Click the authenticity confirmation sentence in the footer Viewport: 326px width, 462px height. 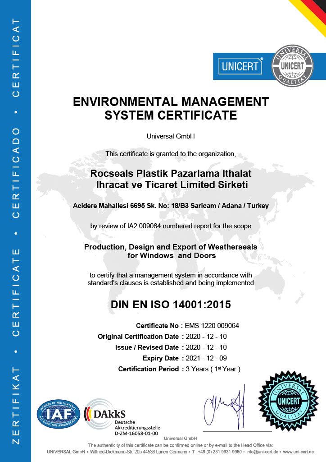pos(181,445)
